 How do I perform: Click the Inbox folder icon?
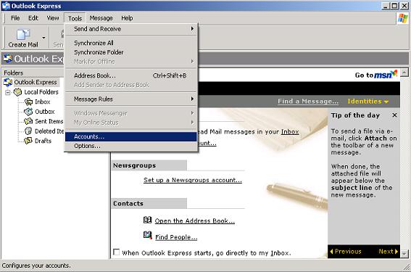(28, 102)
